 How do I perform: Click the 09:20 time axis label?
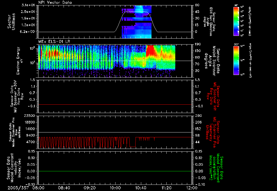(x=90, y=188)
